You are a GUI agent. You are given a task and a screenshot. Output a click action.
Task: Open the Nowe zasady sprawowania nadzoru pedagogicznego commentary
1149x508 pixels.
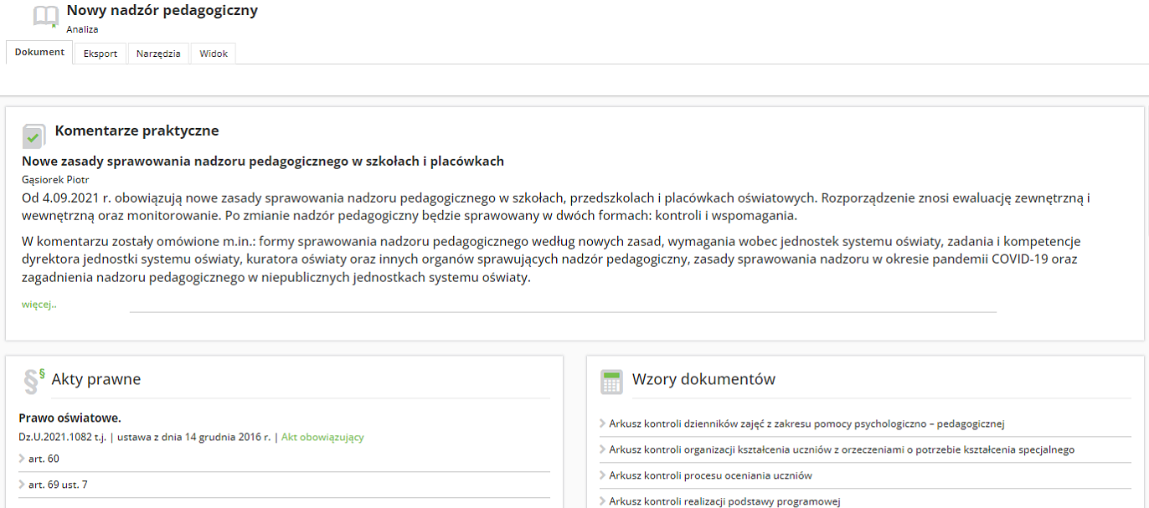[x=262, y=161]
